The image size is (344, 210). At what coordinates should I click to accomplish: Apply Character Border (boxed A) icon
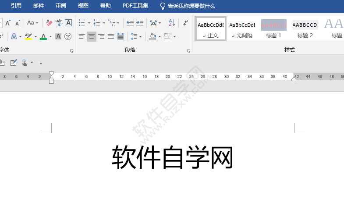(68, 23)
